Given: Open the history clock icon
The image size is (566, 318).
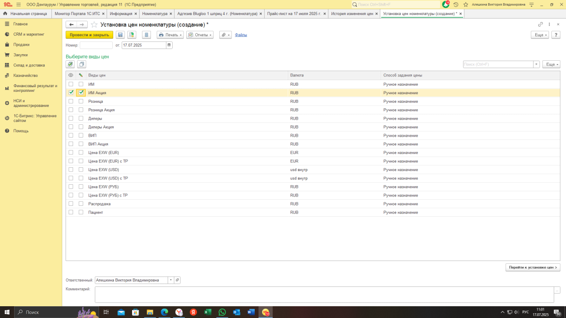Looking at the screenshot, I should pyautogui.click(x=456, y=4).
